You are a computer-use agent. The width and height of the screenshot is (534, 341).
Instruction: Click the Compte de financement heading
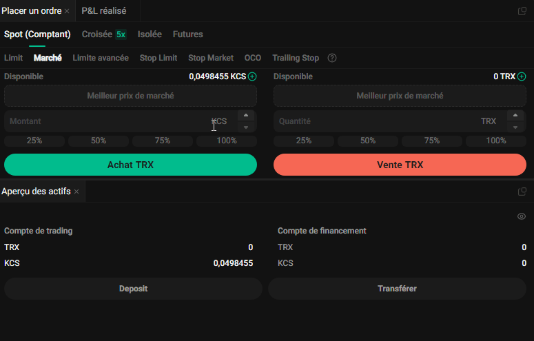322,231
